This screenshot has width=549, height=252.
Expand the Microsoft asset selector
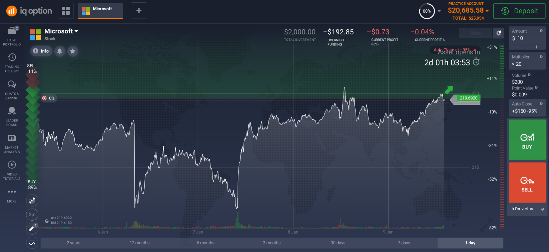coord(61,31)
